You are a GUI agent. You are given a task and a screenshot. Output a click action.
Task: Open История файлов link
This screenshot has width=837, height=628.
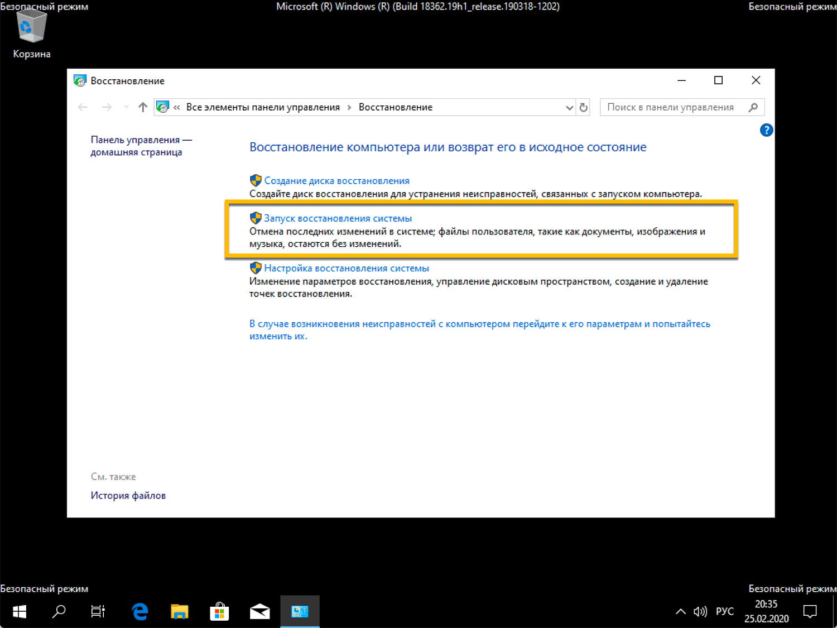pyautogui.click(x=128, y=496)
